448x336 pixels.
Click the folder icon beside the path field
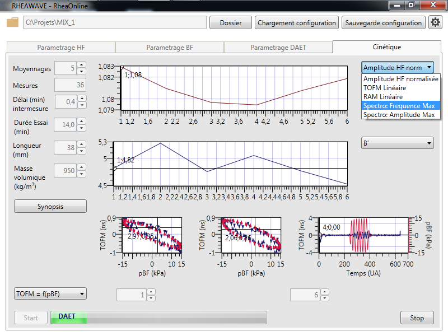12,22
